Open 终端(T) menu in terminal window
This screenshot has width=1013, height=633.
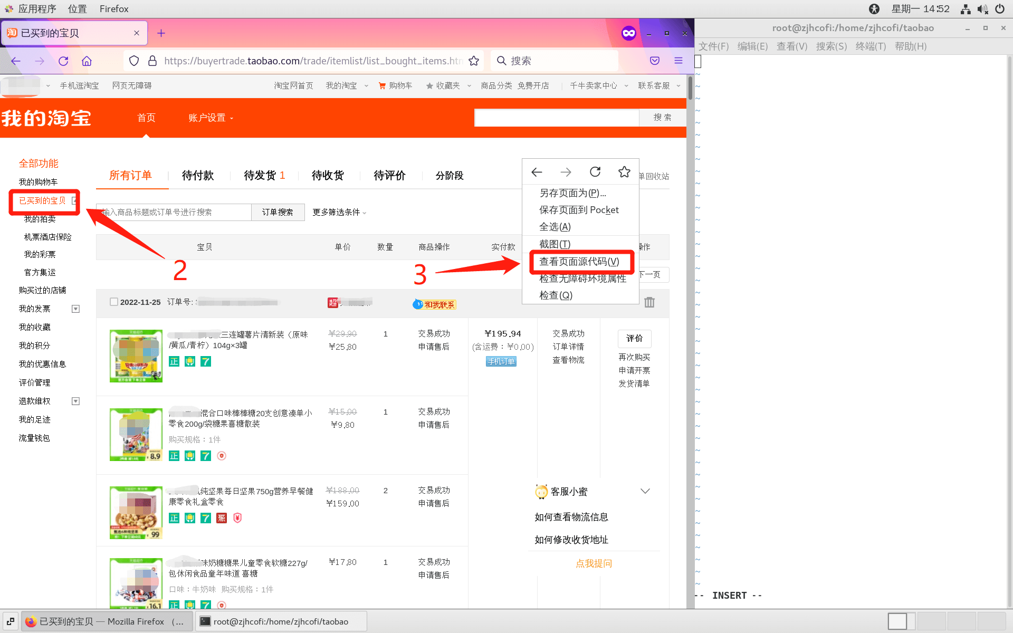(x=871, y=46)
